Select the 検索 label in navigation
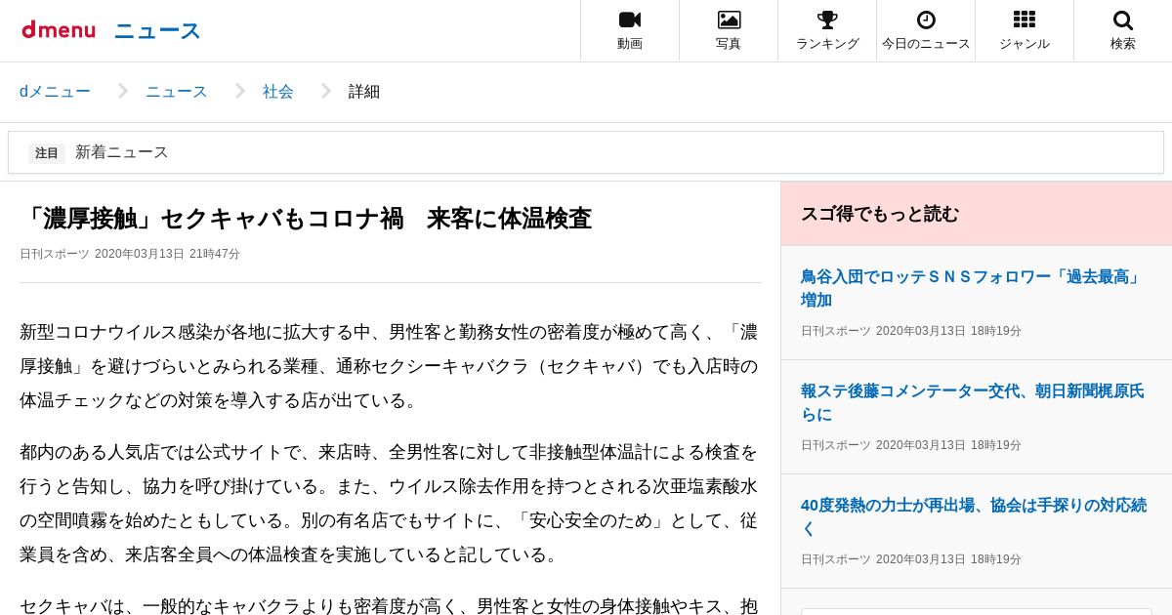1172x615 pixels. point(1123,44)
